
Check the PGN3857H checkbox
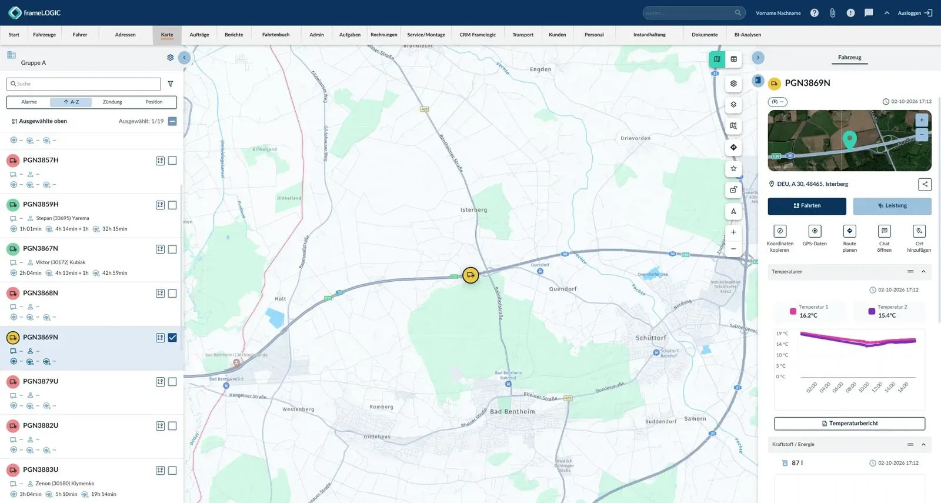tap(172, 161)
